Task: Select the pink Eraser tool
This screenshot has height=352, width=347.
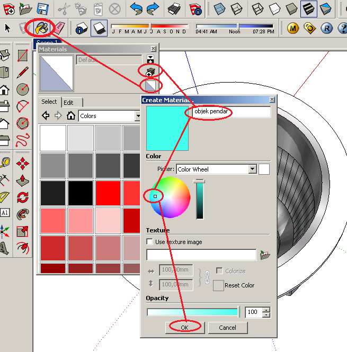Action: point(59,28)
